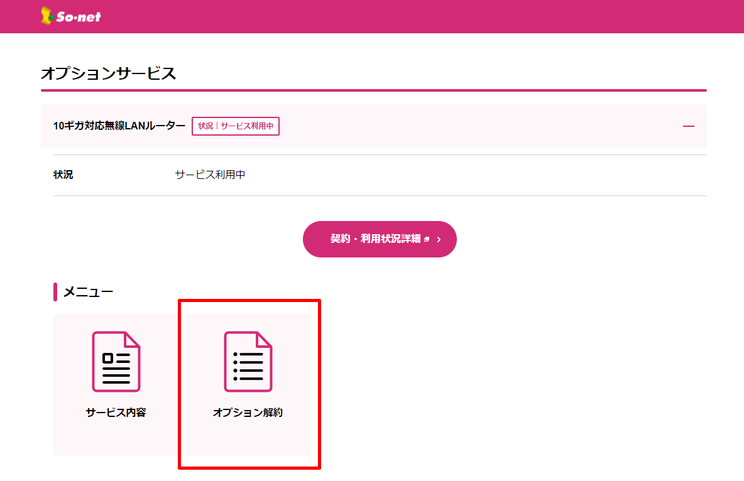Click the オプションサービス page heading
This screenshot has height=481, width=744.
tap(108, 73)
